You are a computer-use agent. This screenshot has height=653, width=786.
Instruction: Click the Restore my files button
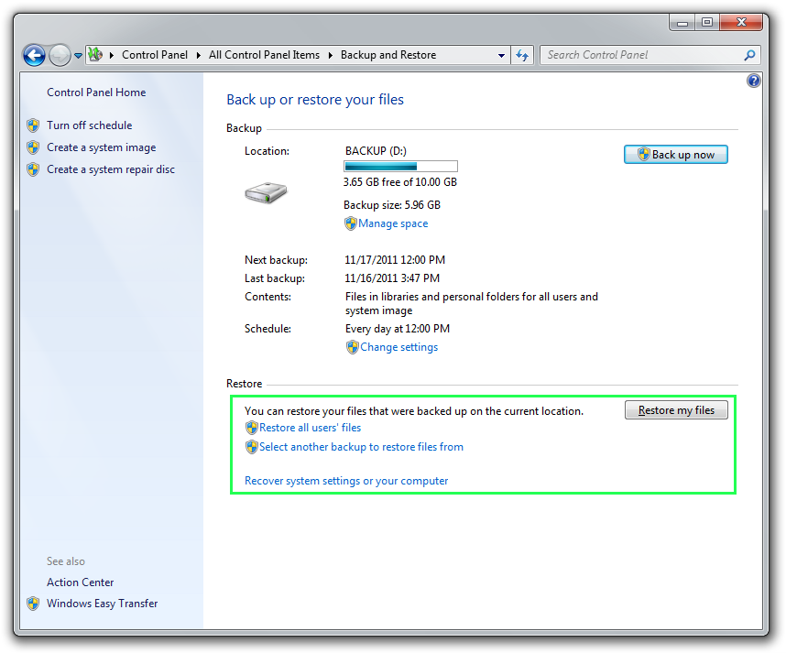pos(676,409)
